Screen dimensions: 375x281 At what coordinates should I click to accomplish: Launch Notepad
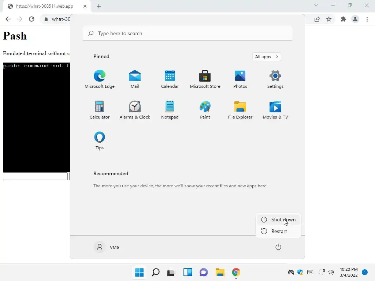point(170,110)
